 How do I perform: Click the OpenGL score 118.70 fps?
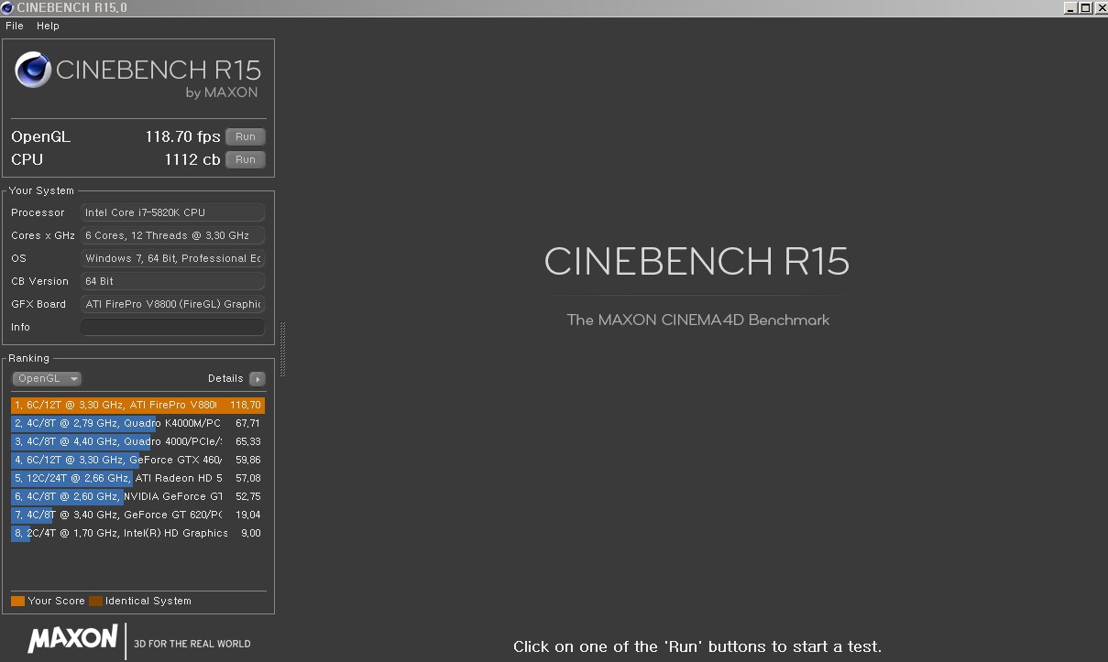[x=182, y=136]
